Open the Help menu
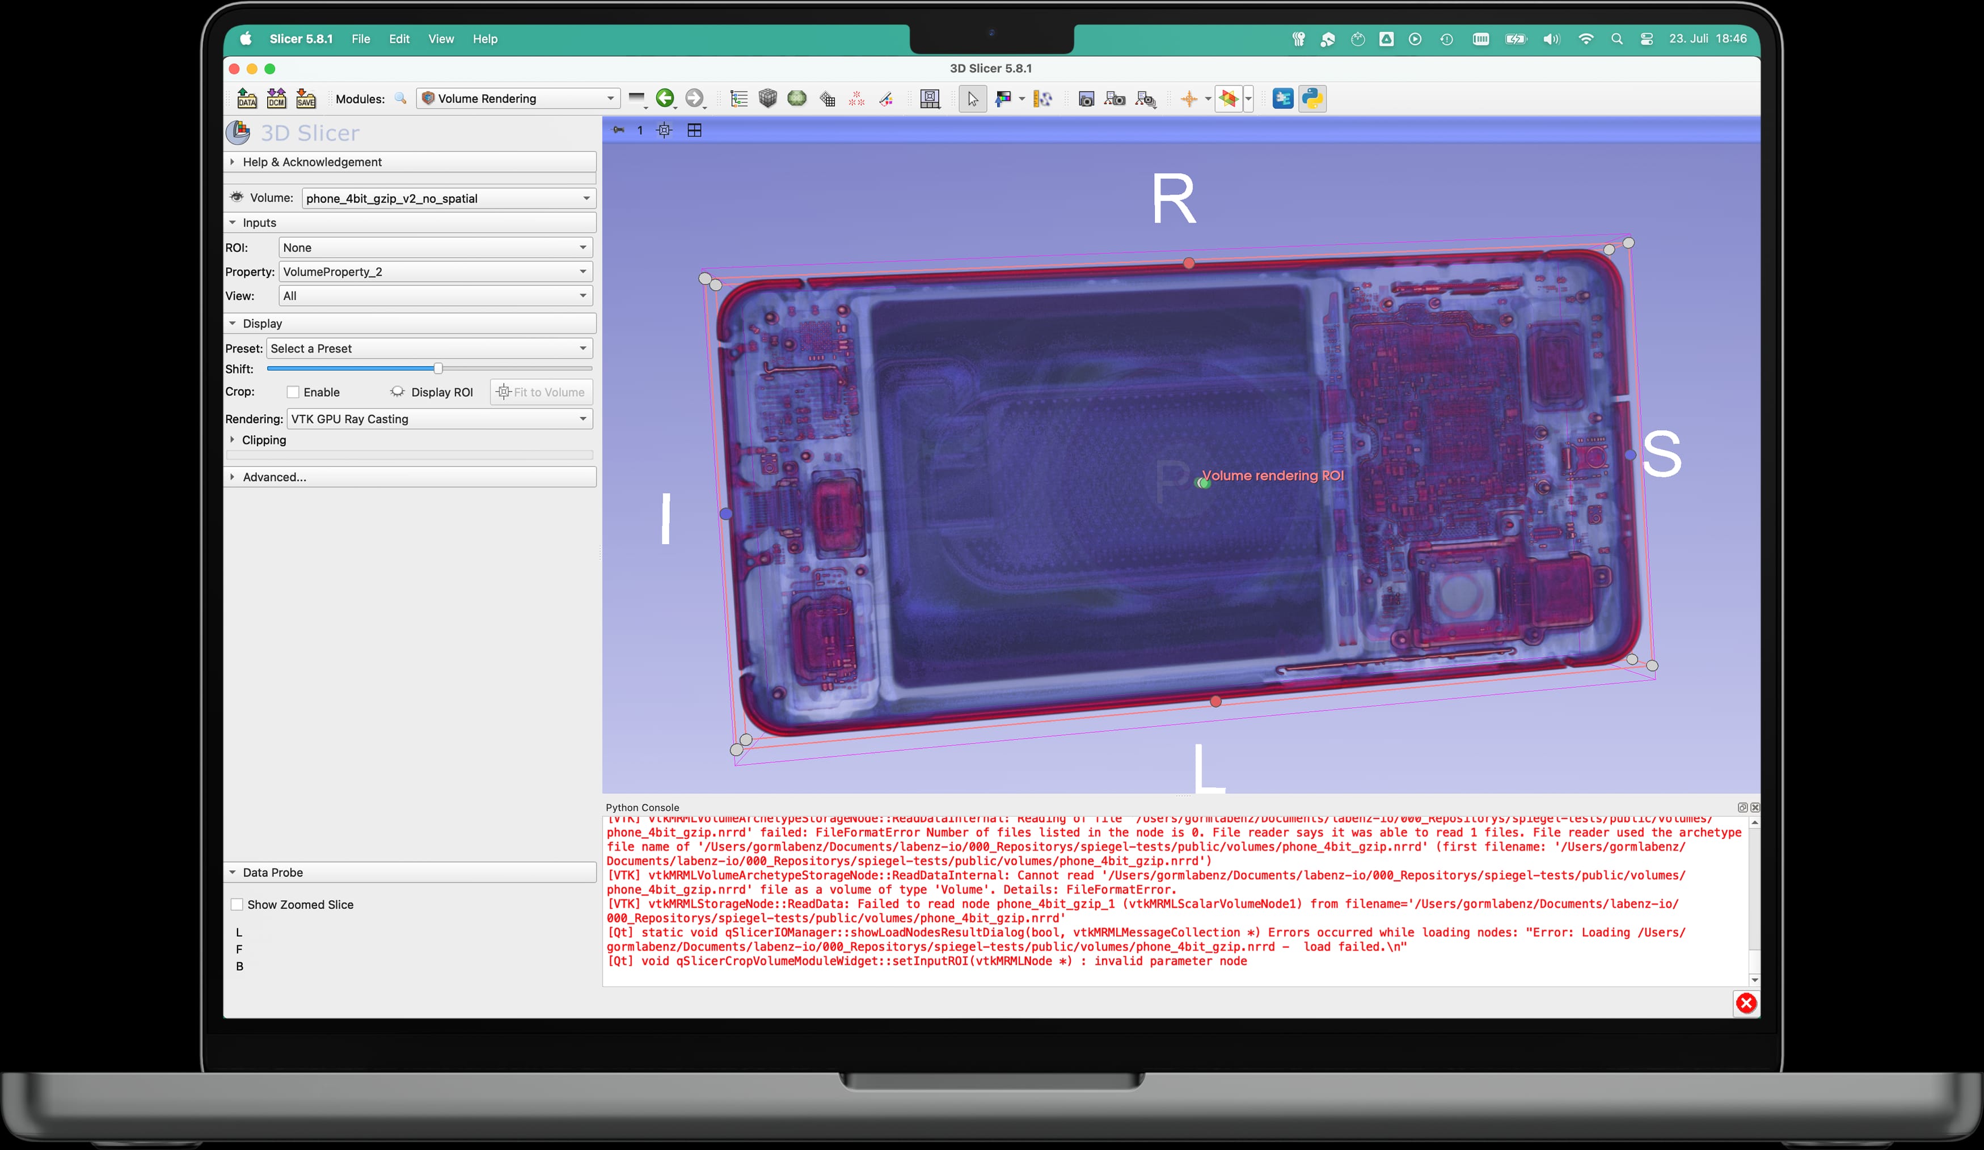Viewport: 1984px width, 1150px height. click(485, 39)
